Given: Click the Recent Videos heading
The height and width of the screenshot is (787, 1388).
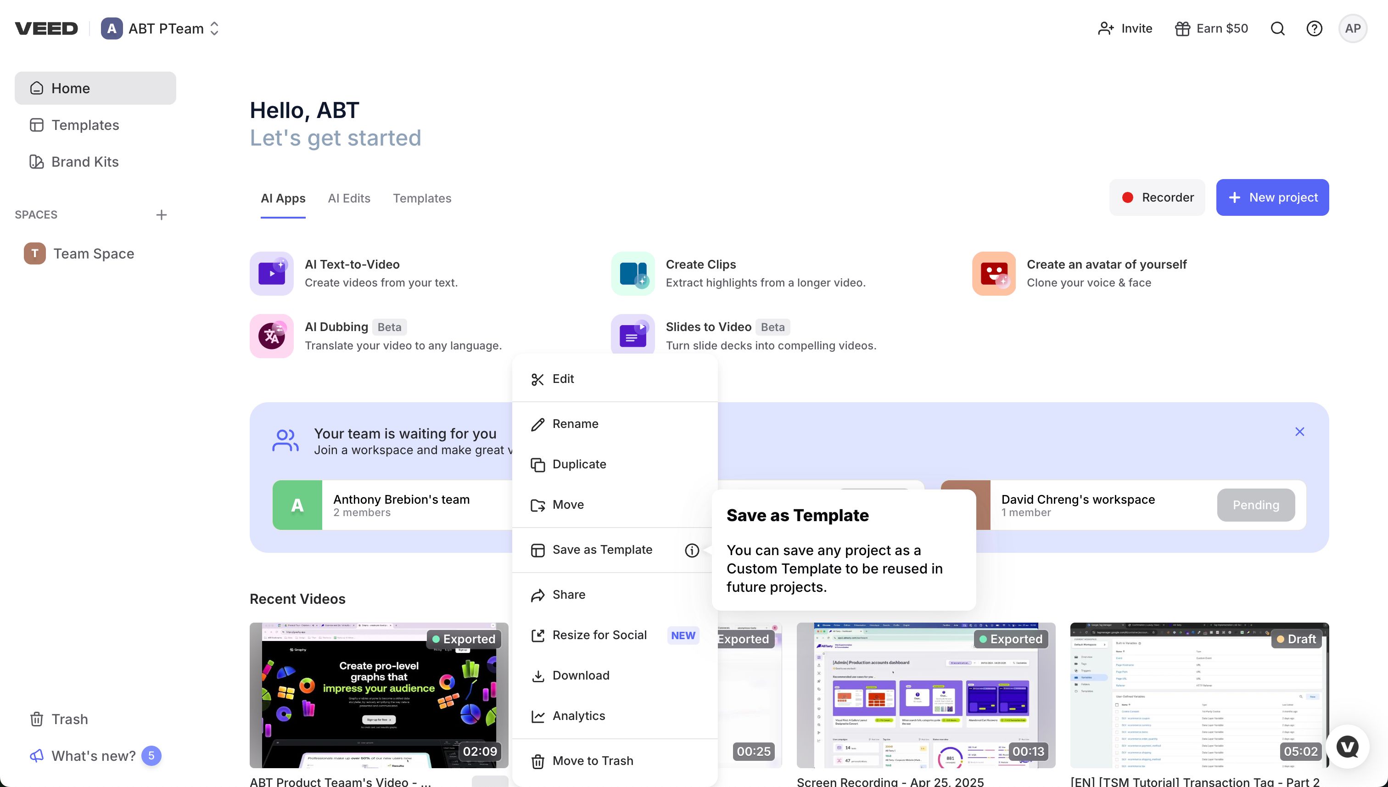Looking at the screenshot, I should click(297, 599).
